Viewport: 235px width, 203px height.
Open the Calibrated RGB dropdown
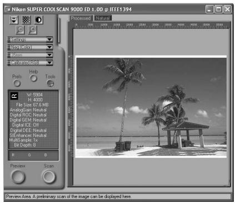coord(30,63)
